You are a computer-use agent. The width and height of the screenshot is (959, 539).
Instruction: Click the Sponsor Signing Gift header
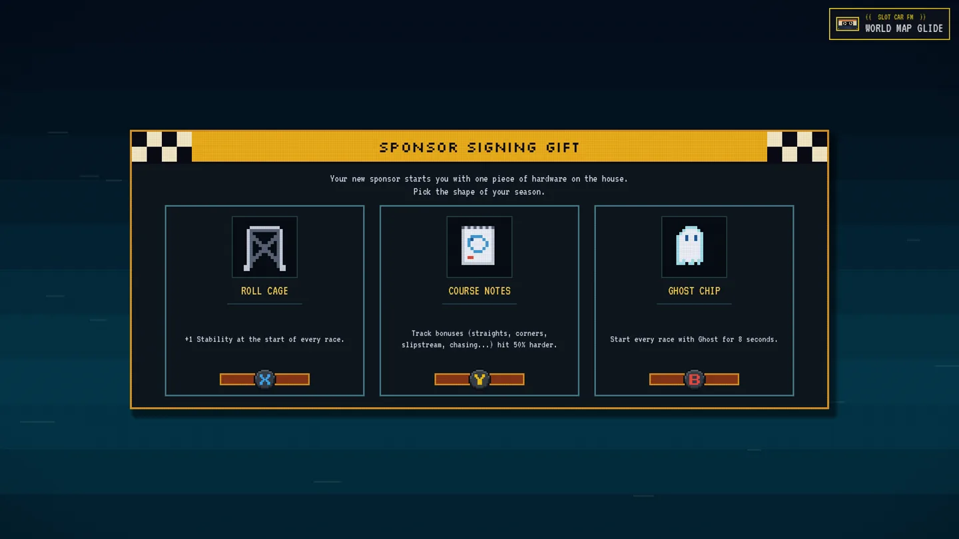479,147
